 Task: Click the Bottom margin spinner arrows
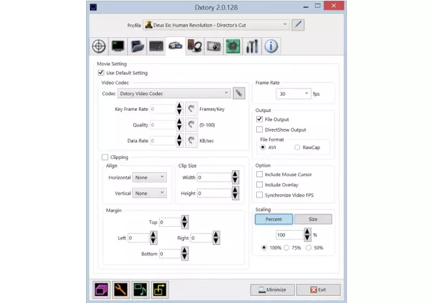tap(185, 253)
